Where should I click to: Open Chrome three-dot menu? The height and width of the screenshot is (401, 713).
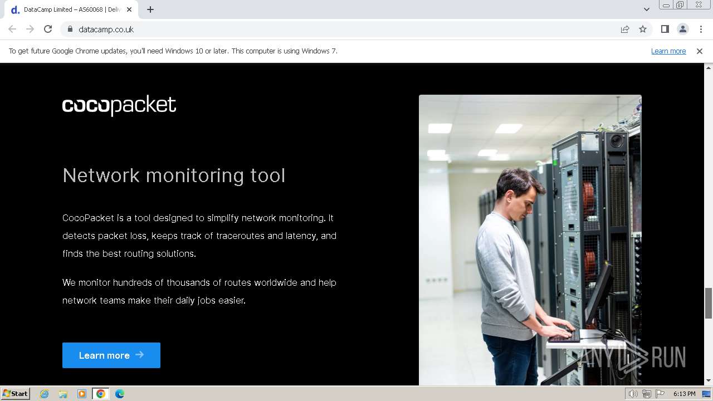click(x=701, y=29)
